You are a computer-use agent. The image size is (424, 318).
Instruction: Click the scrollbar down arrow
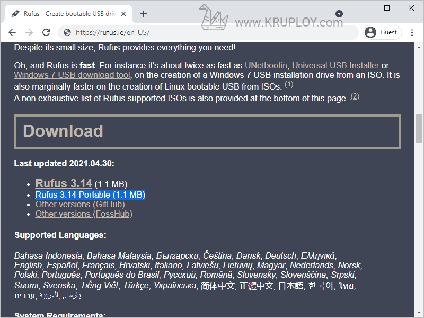[419, 313]
